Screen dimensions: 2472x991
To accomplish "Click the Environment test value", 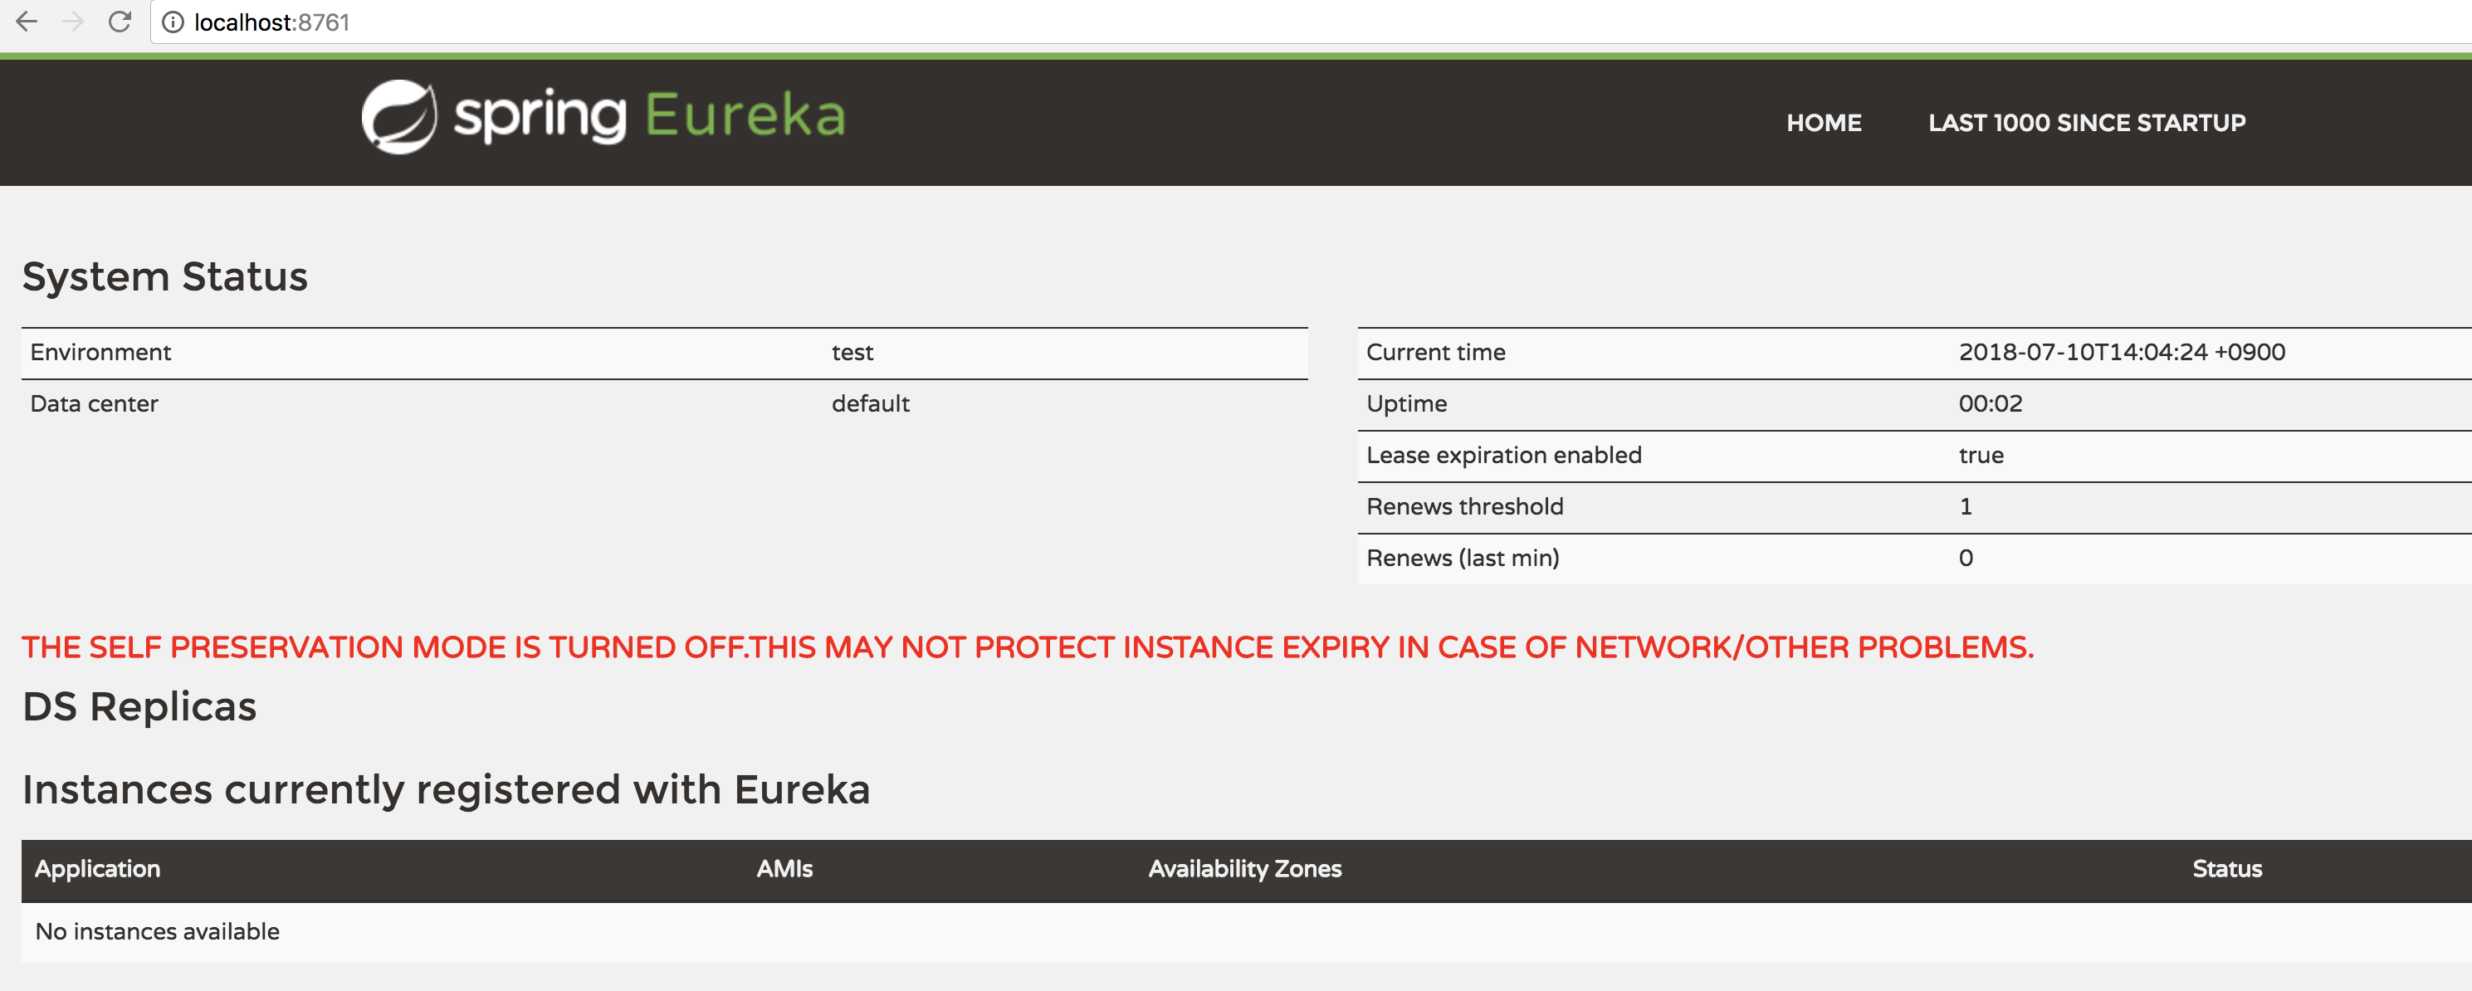I will point(852,352).
